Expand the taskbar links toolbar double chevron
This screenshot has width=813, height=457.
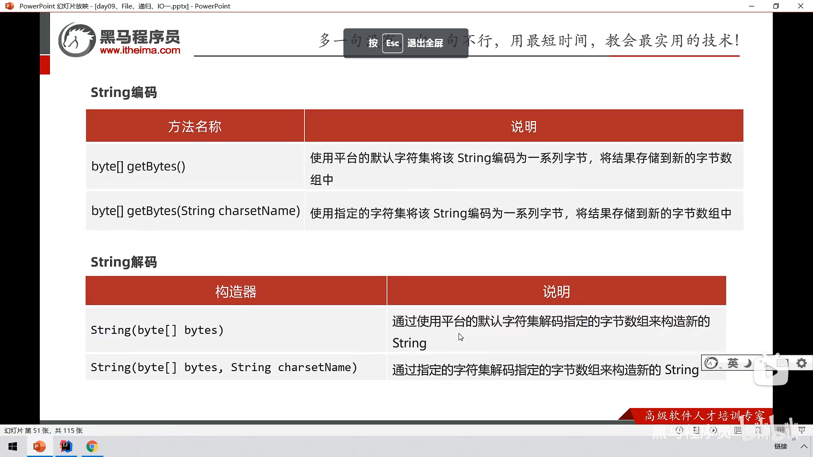(x=794, y=439)
